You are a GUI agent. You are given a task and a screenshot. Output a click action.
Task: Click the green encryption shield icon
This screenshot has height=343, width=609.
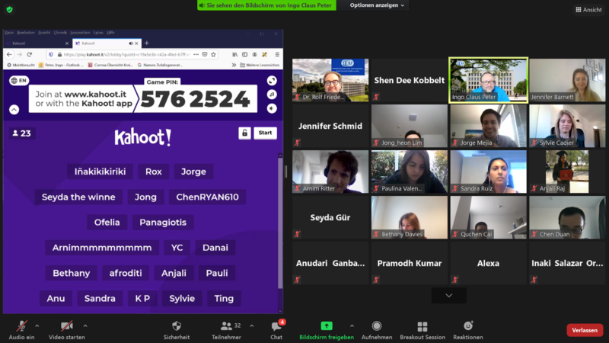(x=10, y=10)
